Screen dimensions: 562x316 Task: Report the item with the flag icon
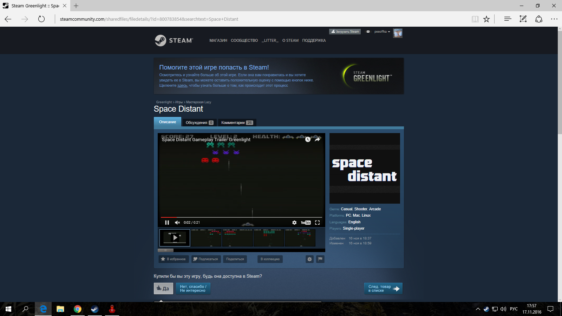point(320,259)
